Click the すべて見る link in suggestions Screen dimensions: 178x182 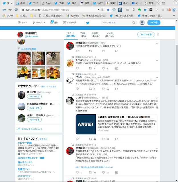[x=52, y=86]
